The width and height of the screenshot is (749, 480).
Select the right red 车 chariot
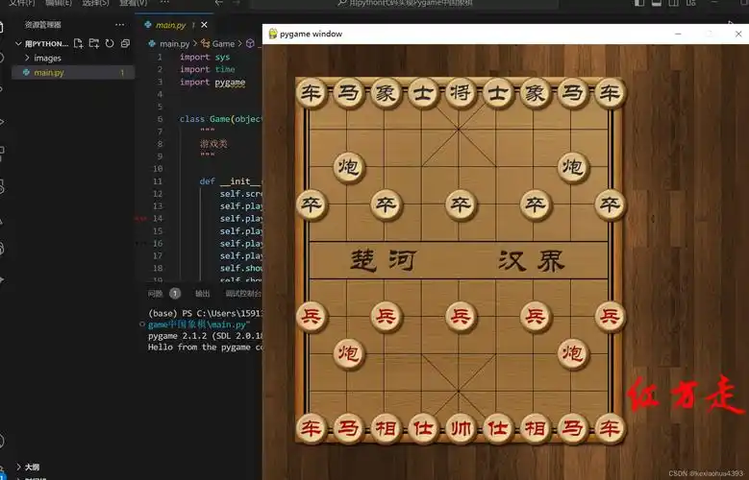pyautogui.click(x=610, y=428)
